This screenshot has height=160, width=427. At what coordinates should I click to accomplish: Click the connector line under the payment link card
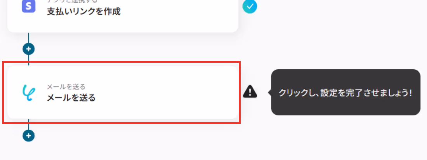coord(29,38)
